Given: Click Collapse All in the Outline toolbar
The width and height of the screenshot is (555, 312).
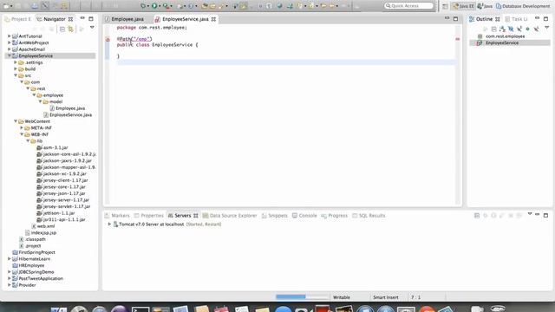Looking at the screenshot, I should pyautogui.click(x=493, y=29).
